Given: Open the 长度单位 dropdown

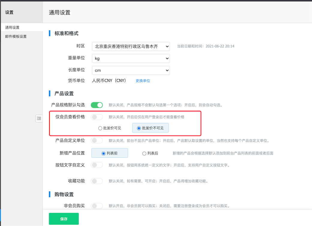Looking at the screenshot, I should tap(131, 70).
